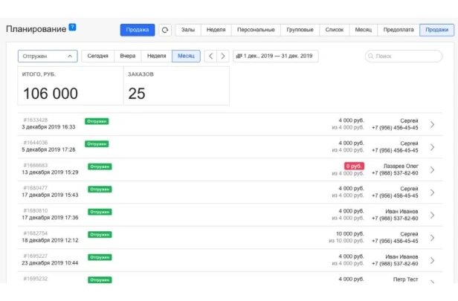Select the Вчера period toggle
Viewport: 458px width, 301px height.
click(127, 56)
